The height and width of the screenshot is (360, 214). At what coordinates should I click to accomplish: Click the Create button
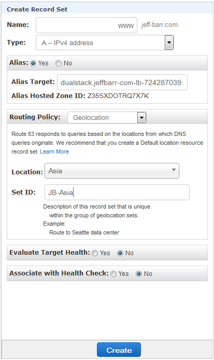click(x=119, y=350)
